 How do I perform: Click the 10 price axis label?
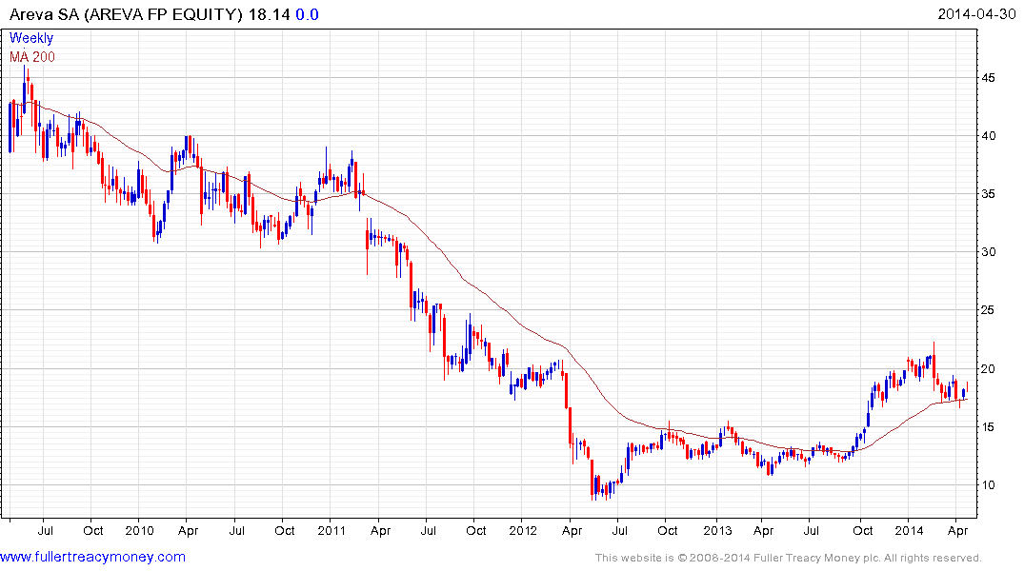click(x=989, y=485)
